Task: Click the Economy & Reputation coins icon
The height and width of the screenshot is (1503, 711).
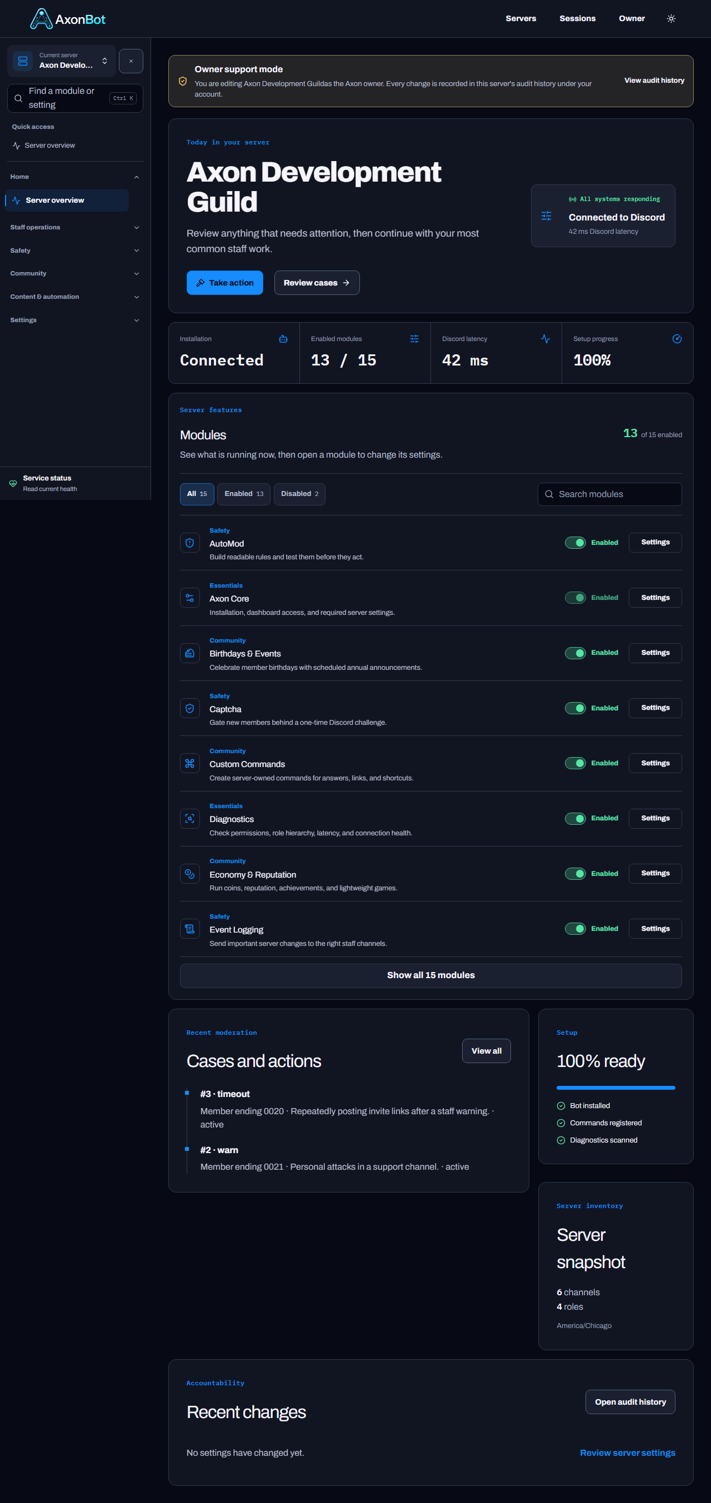Action: [189, 874]
